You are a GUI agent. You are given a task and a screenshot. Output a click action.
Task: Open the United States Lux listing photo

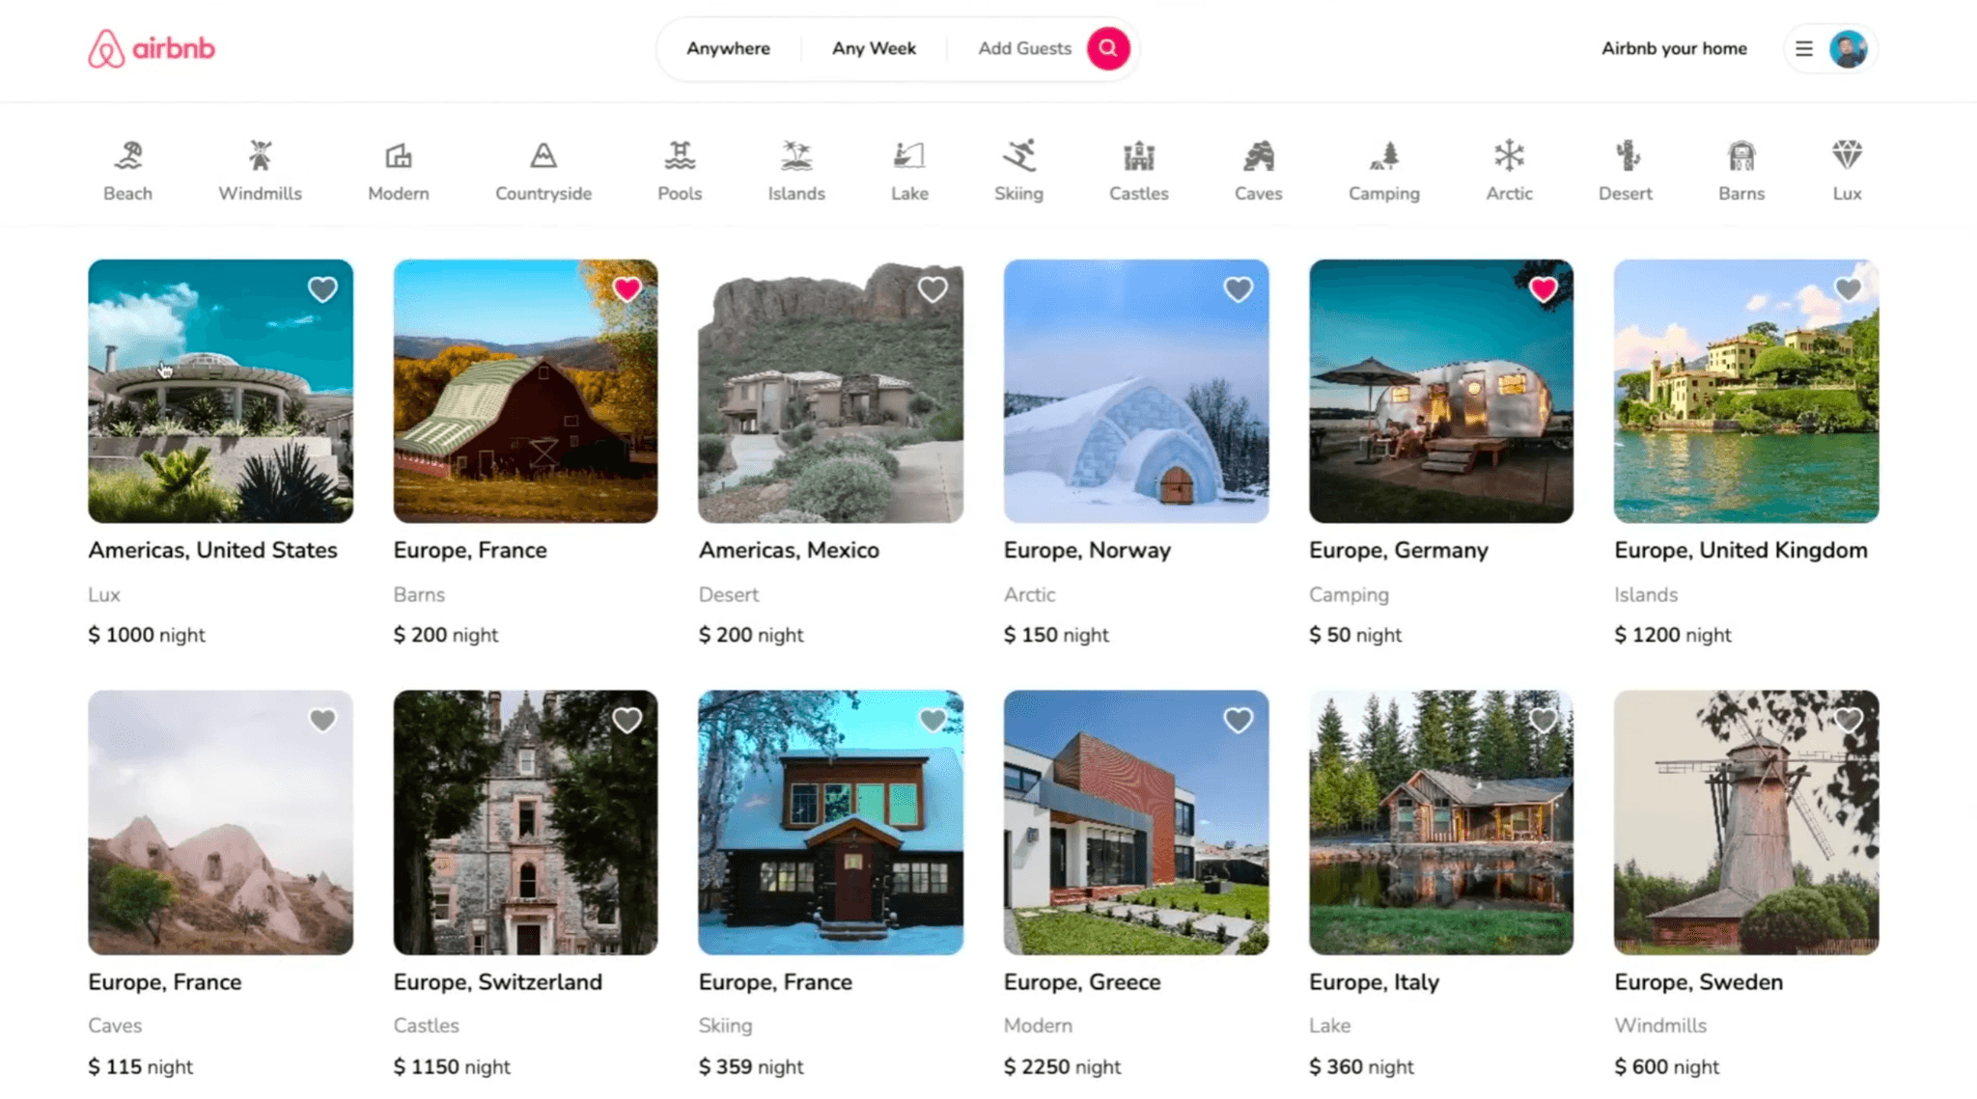pos(220,391)
